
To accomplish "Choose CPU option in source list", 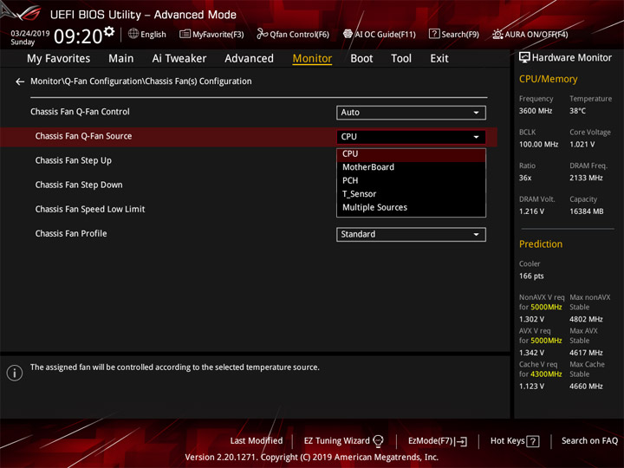I will pyautogui.click(x=411, y=154).
